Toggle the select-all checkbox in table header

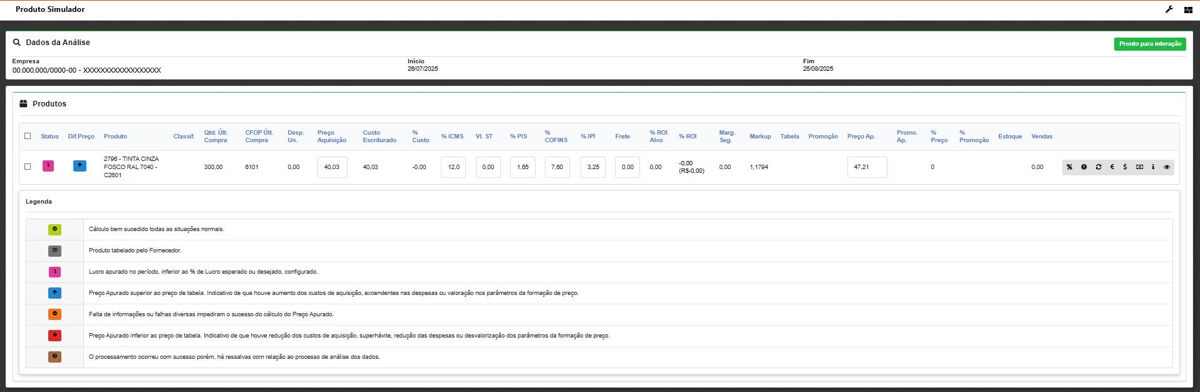click(x=28, y=136)
